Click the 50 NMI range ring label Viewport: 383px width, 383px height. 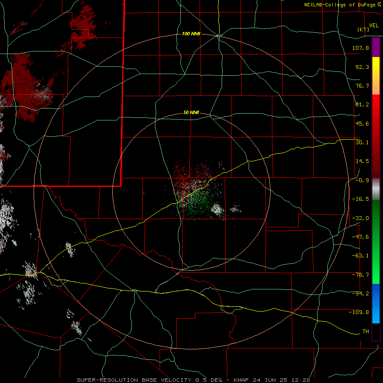pyautogui.click(x=191, y=113)
